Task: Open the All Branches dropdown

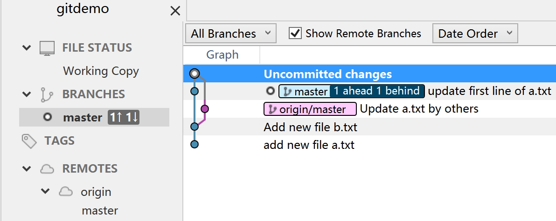Action: [231, 33]
